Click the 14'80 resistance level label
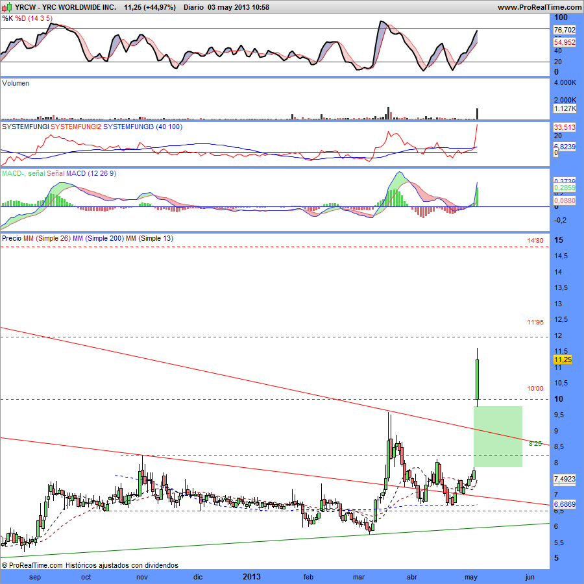The height and width of the screenshot is (584, 584). pyautogui.click(x=535, y=241)
